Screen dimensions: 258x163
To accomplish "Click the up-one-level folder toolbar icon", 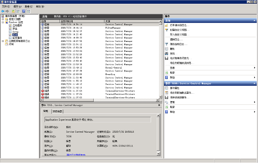I will click(x=13, y=11).
